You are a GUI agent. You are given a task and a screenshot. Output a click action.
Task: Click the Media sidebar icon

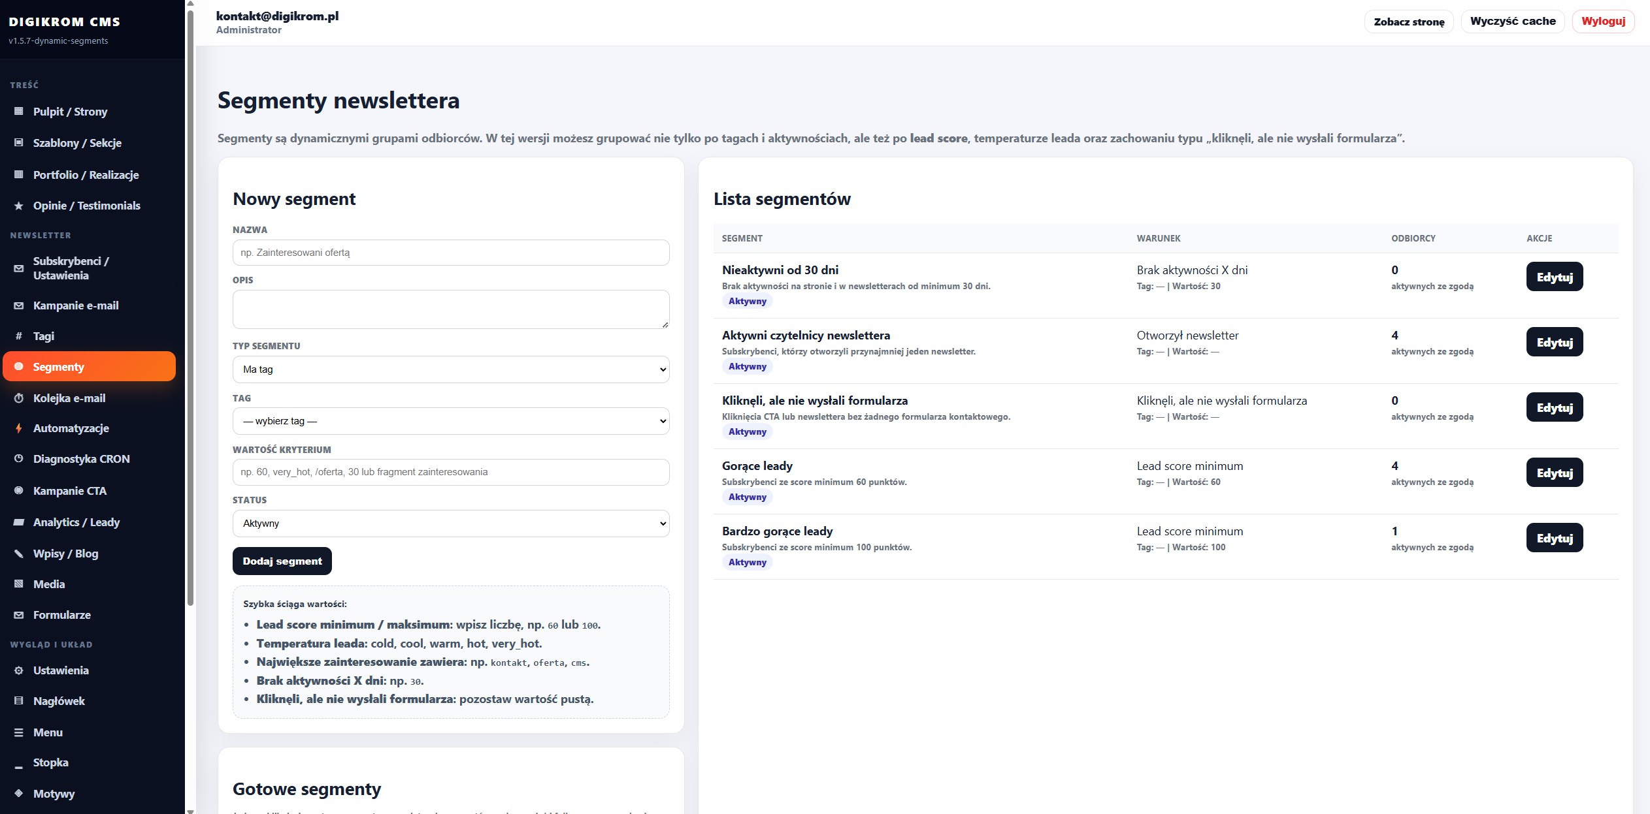pyautogui.click(x=19, y=584)
